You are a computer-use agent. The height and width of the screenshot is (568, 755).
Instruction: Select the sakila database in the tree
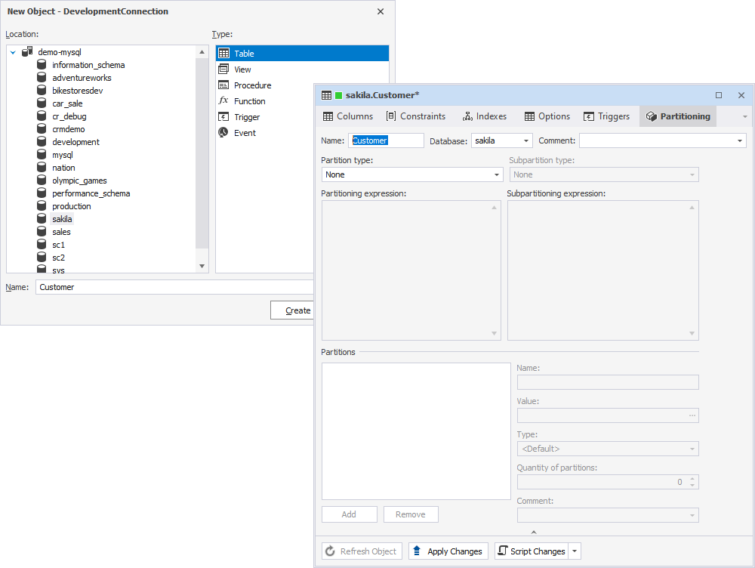[62, 218]
